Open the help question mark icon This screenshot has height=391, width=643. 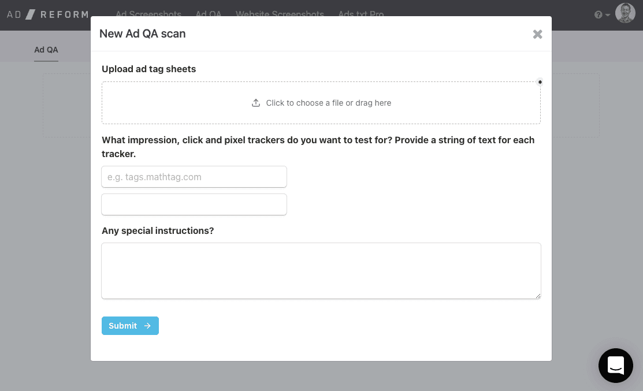tap(599, 13)
